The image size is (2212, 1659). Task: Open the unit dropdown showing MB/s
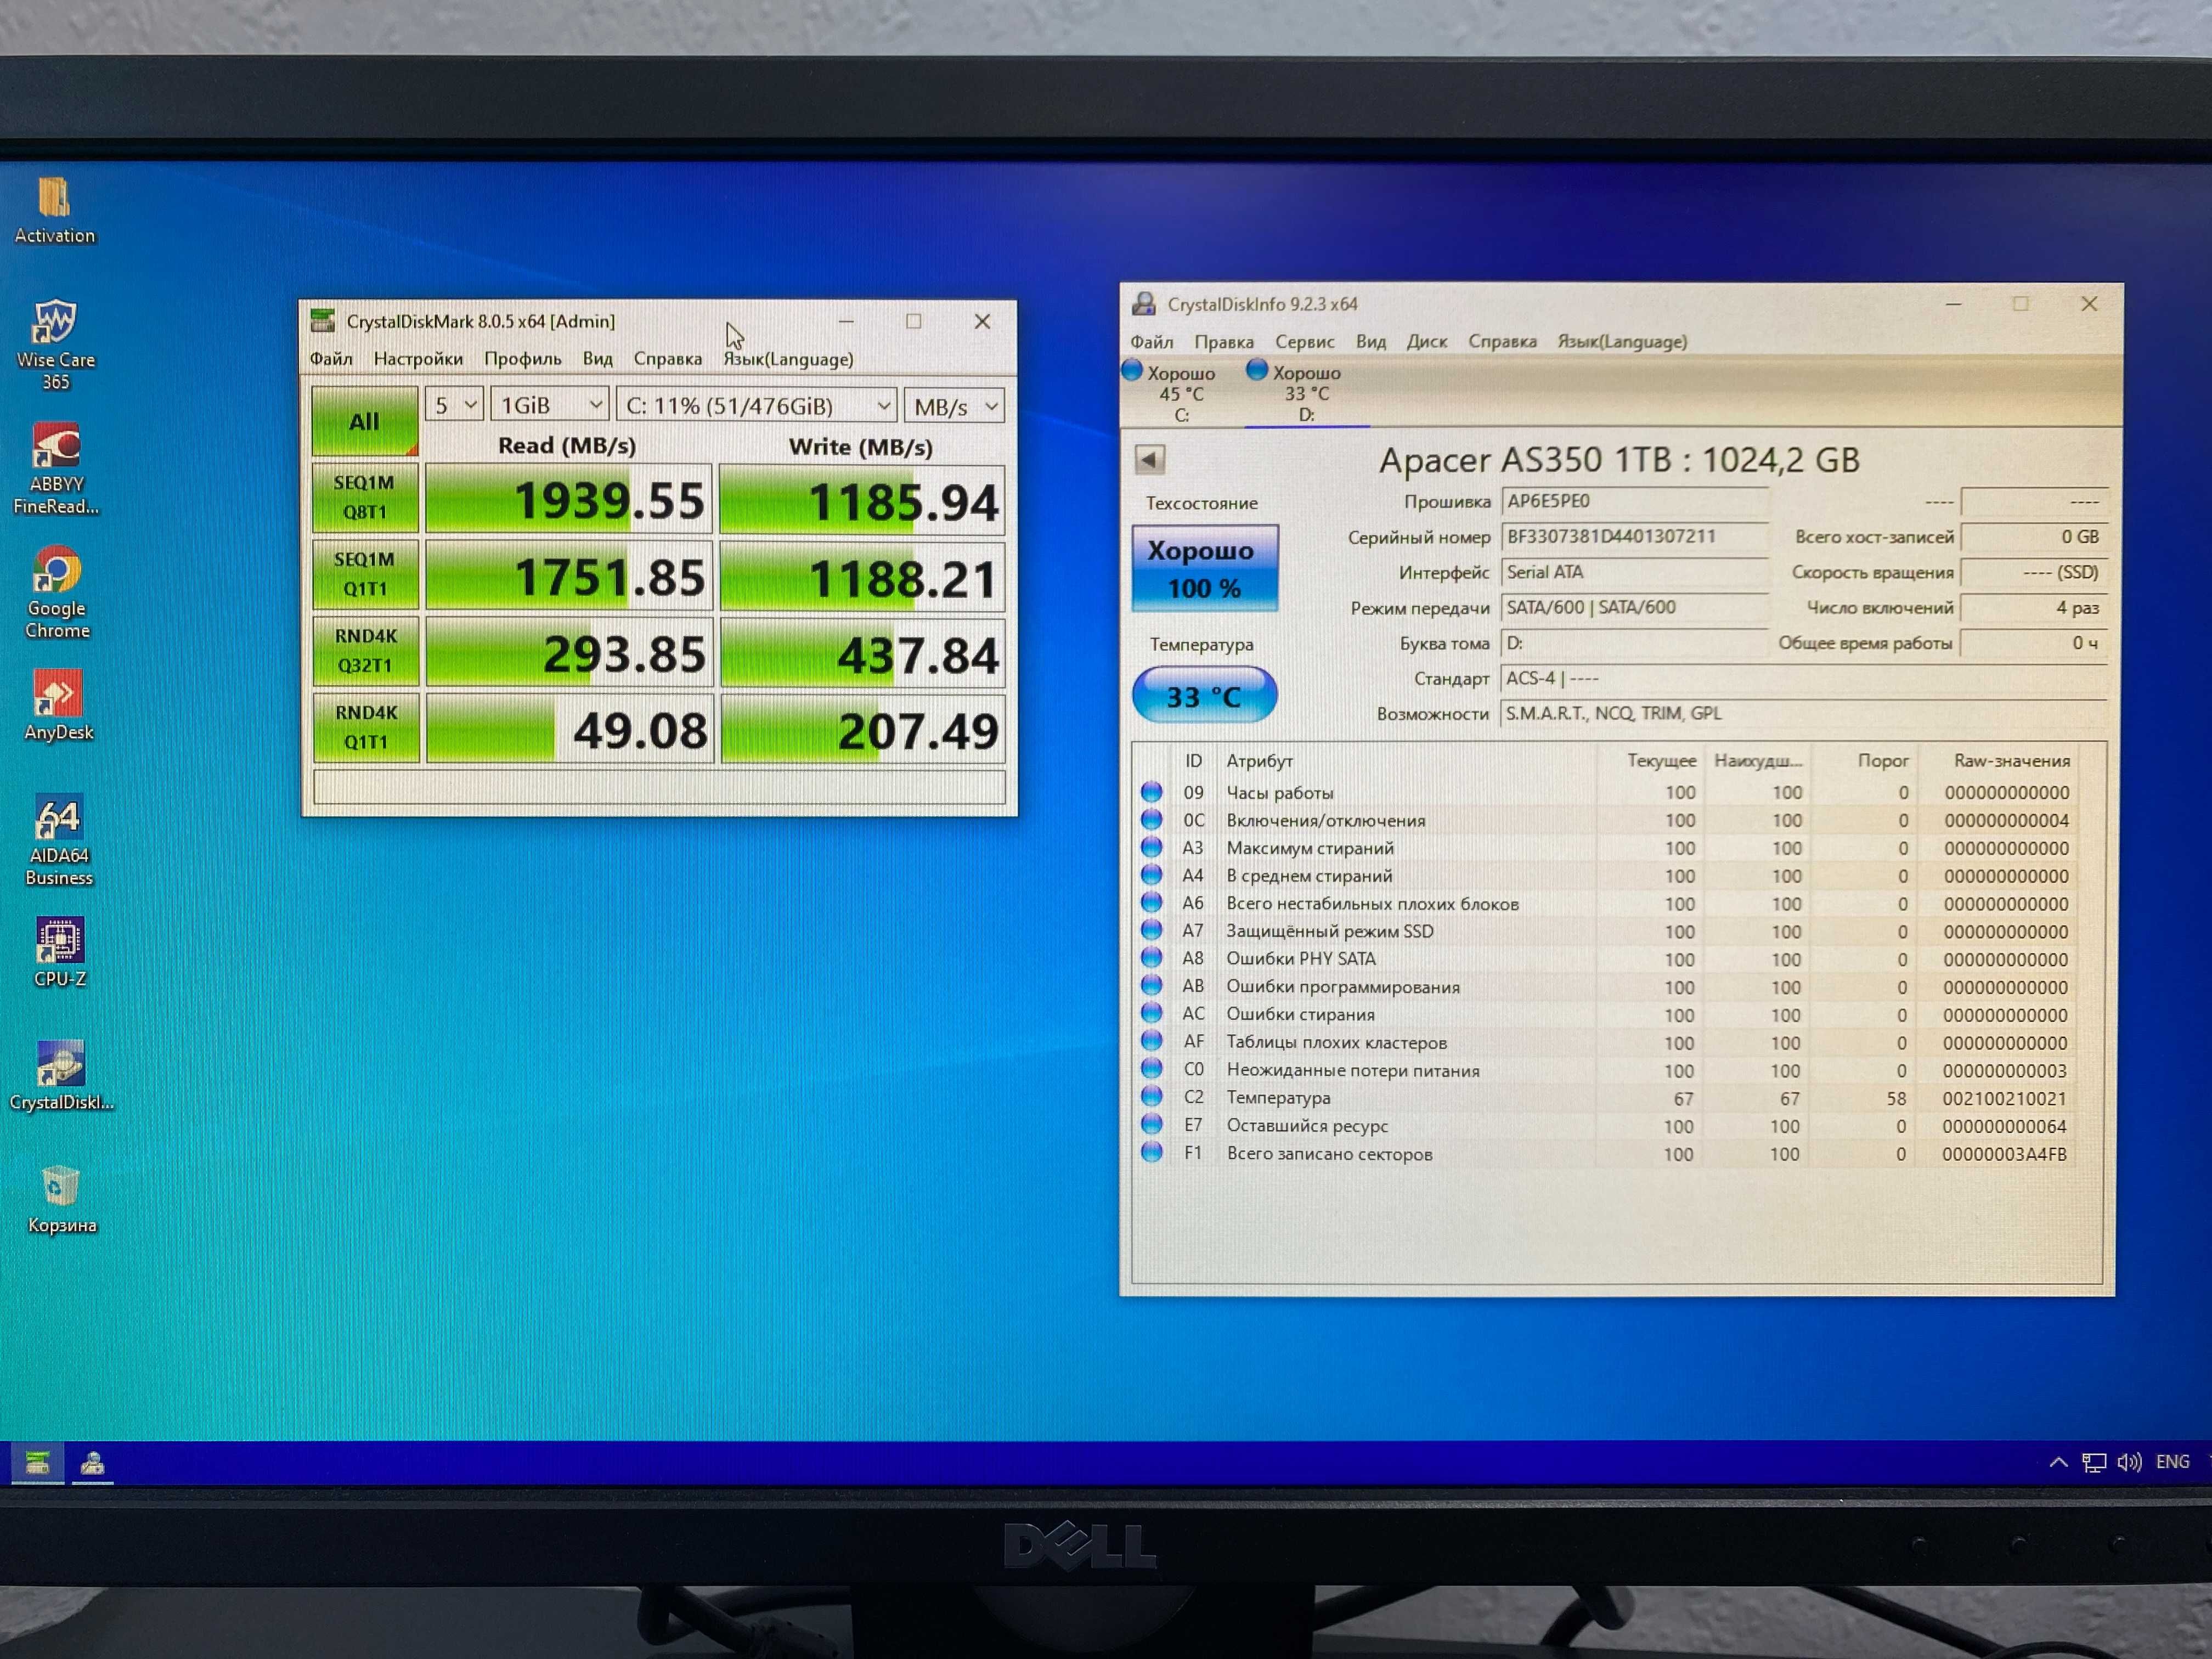(954, 406)
